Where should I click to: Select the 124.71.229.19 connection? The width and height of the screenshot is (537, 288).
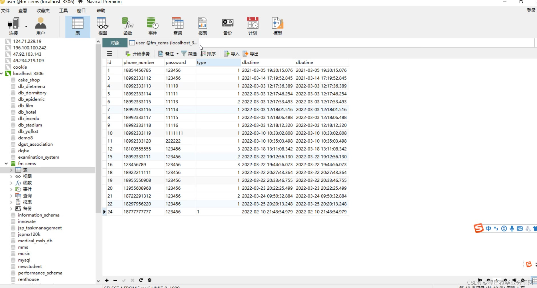pos(27,41)
